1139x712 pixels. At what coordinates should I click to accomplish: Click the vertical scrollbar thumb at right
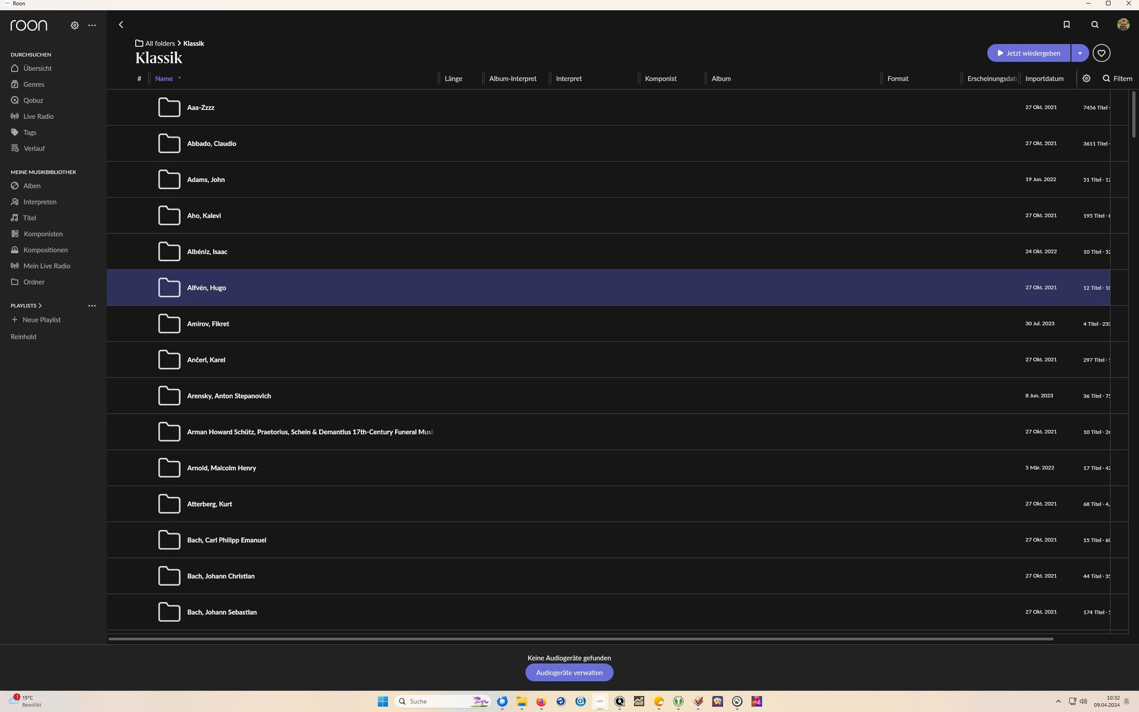click(x=1134, y=114)
